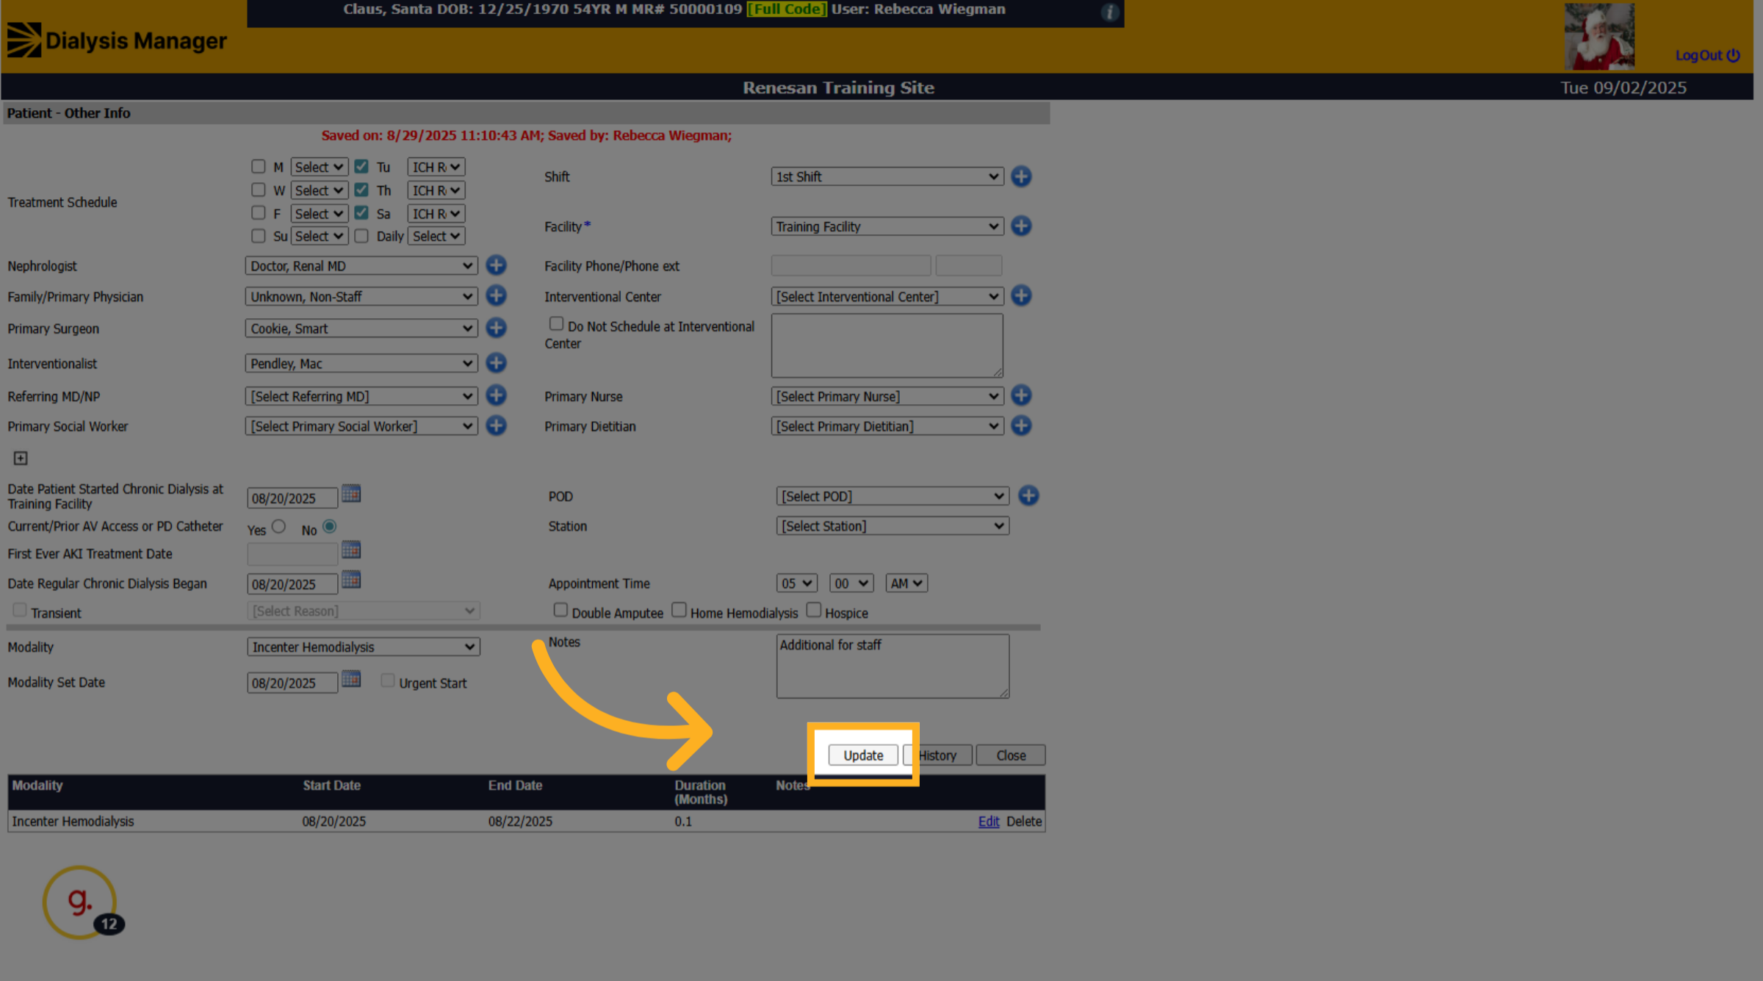Viewport: 1763px width, 981px height.
Task: Select Yes for AV Access or PD Catheter
Action: pos(278,526)
